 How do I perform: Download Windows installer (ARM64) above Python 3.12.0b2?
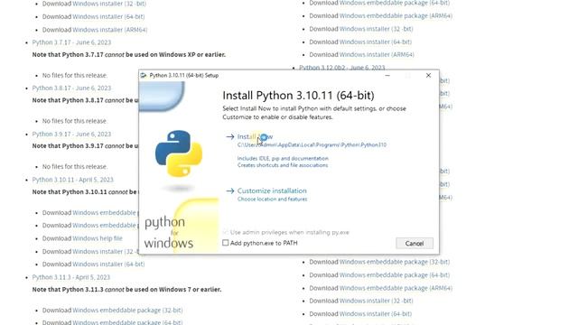click(x=377, y=54)
